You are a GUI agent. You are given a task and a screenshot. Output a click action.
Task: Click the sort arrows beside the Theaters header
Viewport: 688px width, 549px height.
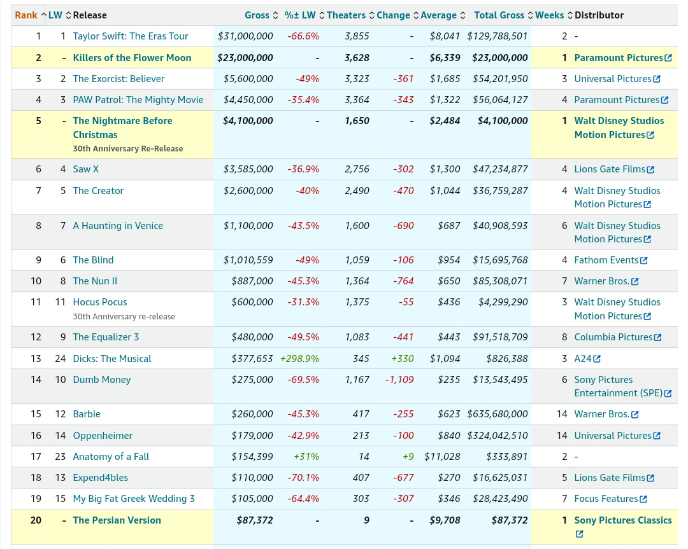(x=371, y=15)
